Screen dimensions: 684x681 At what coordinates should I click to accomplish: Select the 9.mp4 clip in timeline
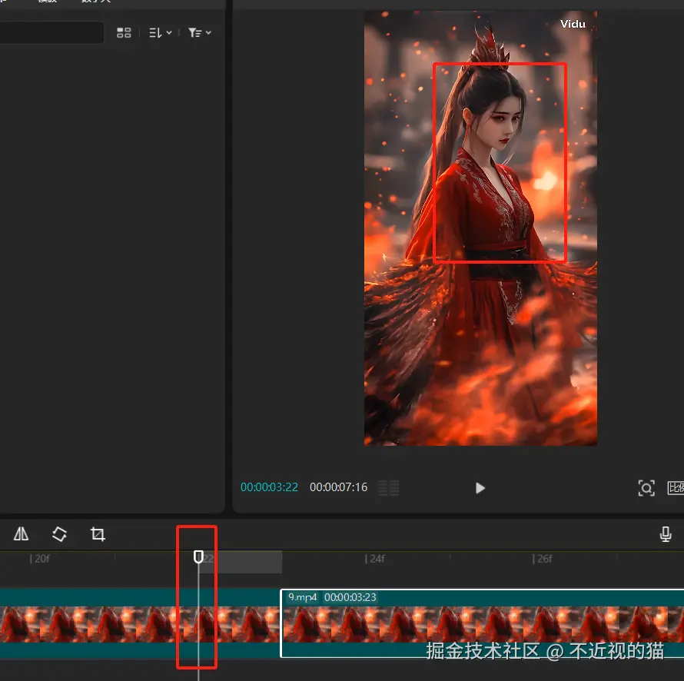click(x=482, y=623)
